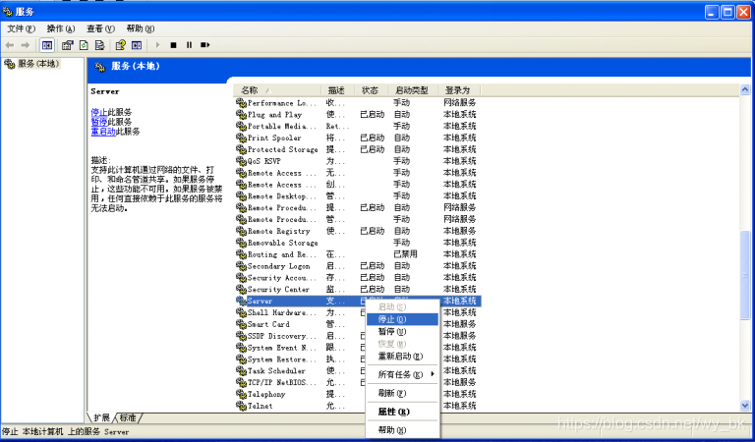This screenshot has width=755, height=442.
Task: Expand 所有任务(K) submenu in context menu
Action: click(x=402, y=374)
